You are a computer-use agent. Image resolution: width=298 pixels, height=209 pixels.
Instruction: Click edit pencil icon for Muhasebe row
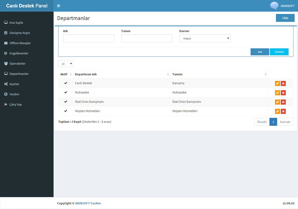coord(277,93)
